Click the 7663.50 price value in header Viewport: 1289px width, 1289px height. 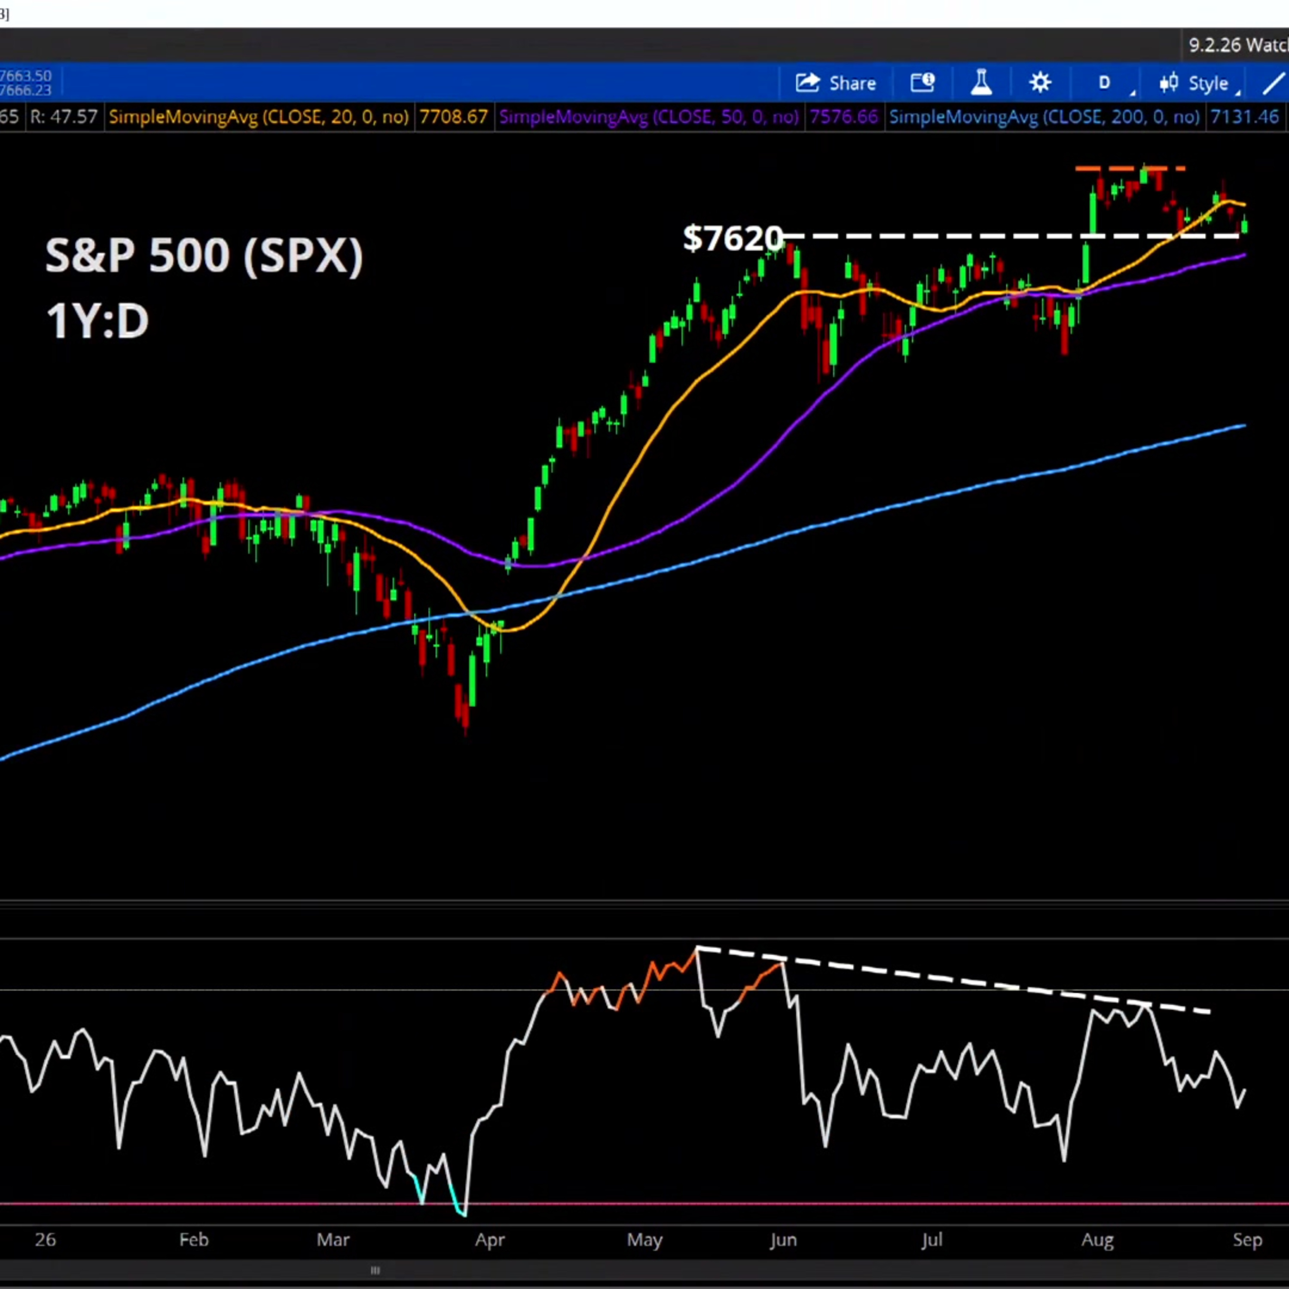pyautogui.click(x=25, y=76)
